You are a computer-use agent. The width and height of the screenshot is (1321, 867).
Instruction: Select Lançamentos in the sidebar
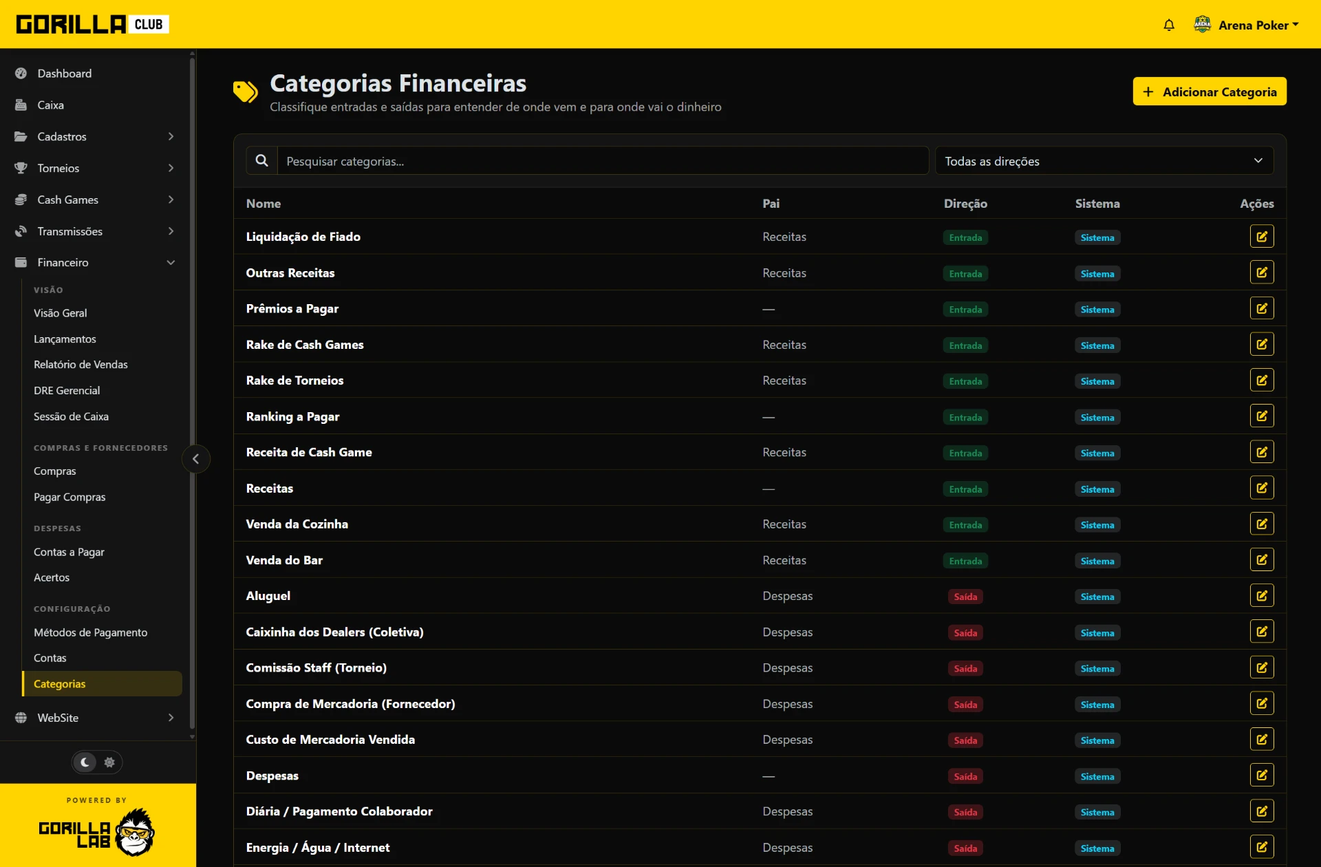tap(65, 339)
